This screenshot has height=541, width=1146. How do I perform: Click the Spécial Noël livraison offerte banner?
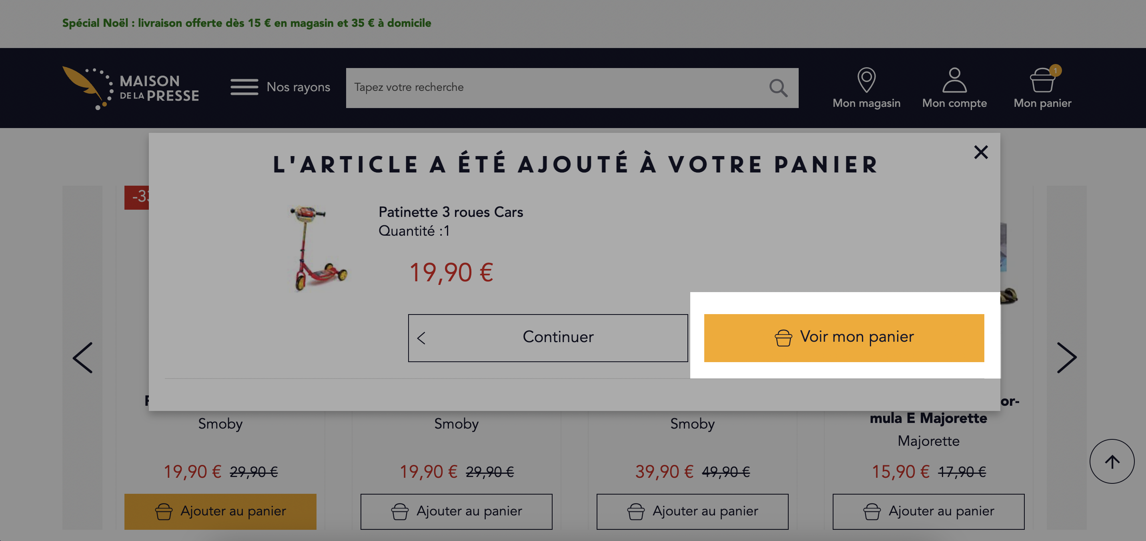coord(246,23)
